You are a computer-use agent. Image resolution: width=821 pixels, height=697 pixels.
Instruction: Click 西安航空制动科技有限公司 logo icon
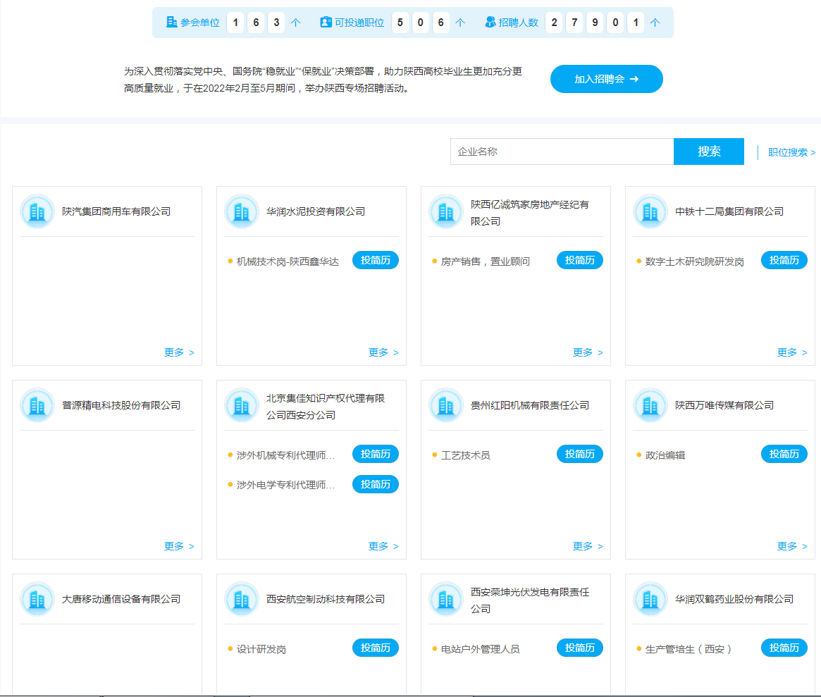242,599
